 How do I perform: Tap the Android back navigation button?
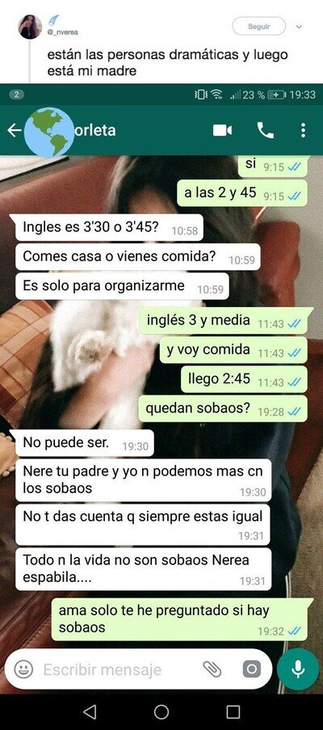click(x=90, y=711)
